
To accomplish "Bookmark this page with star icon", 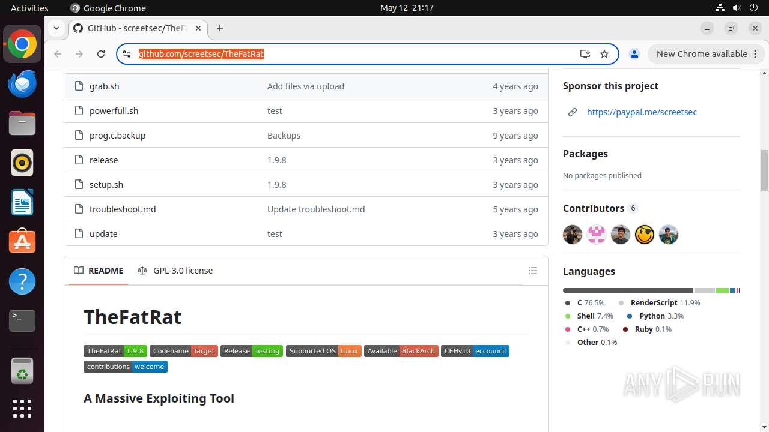I will [604, 54].
